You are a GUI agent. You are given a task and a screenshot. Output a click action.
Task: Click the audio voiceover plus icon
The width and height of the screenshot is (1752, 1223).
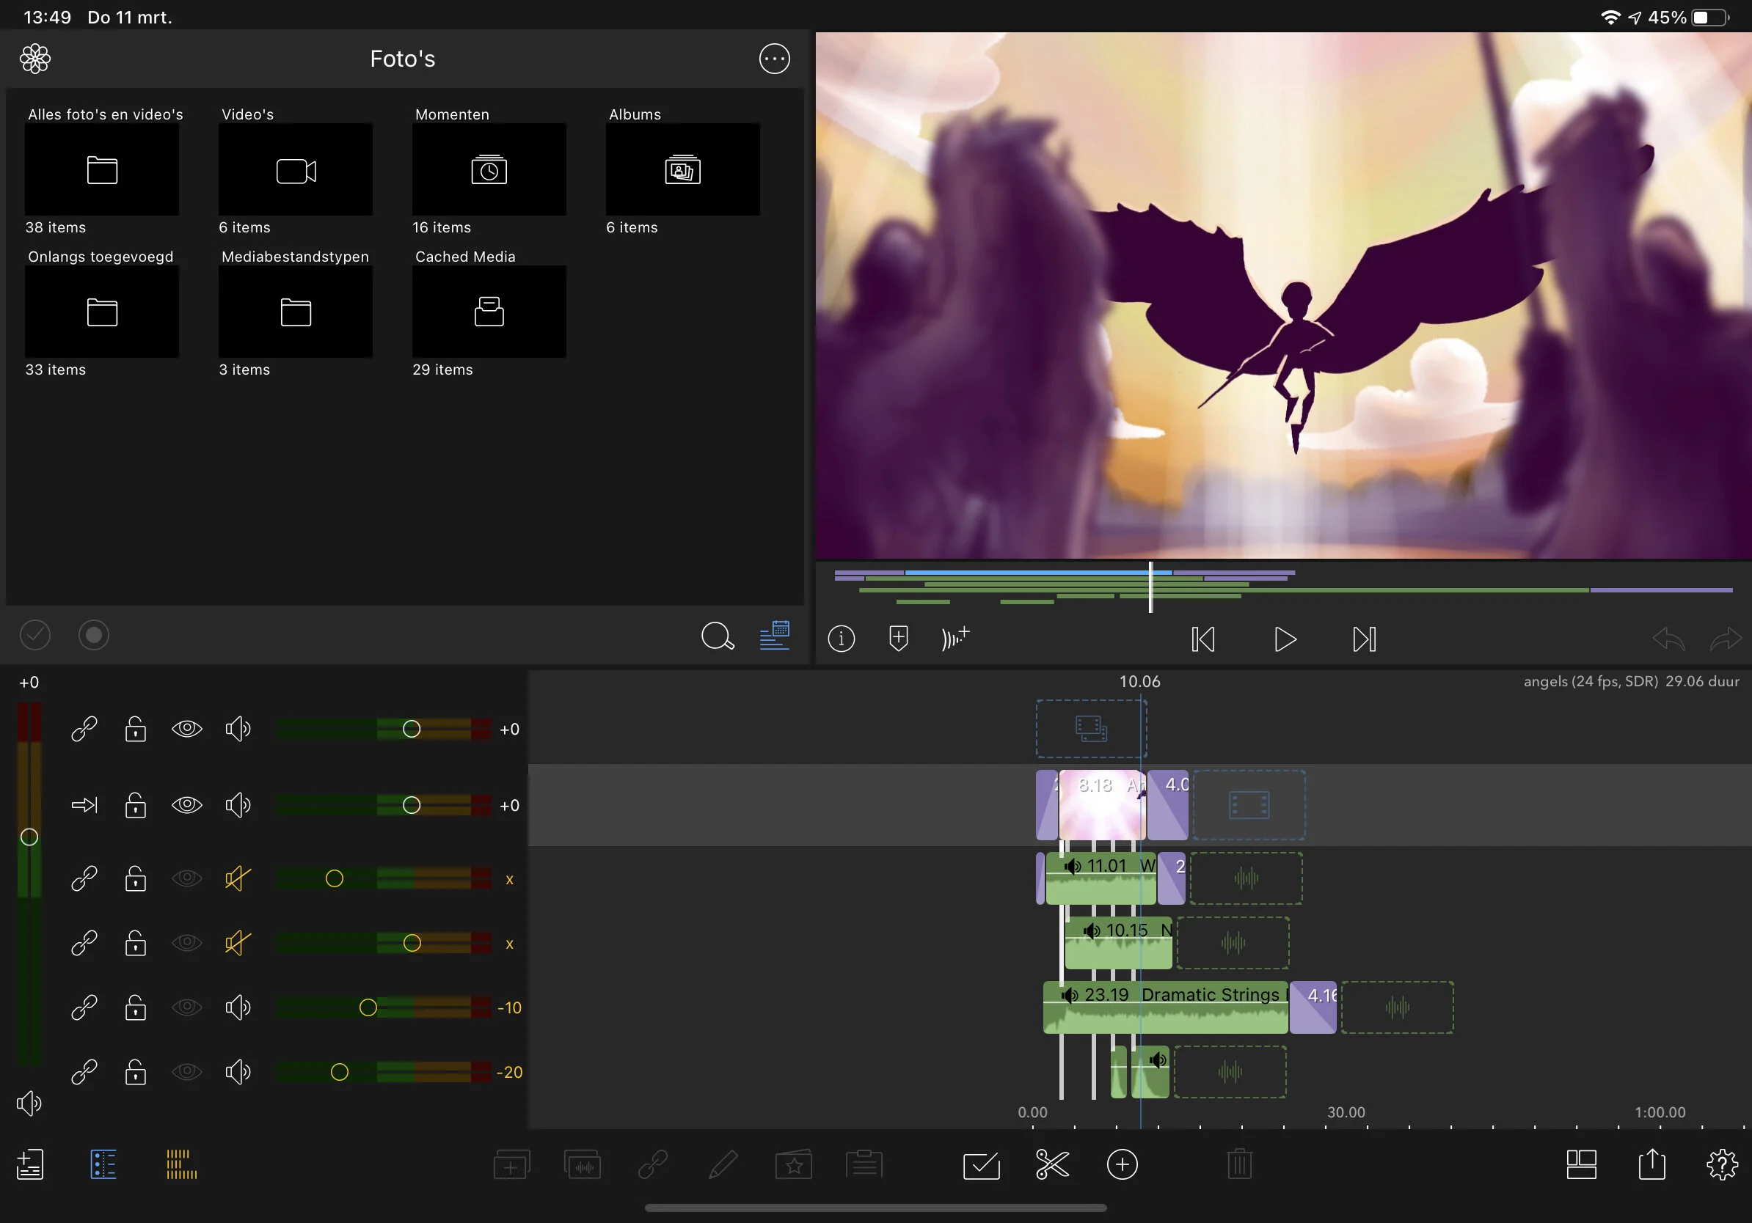point(955,637)
